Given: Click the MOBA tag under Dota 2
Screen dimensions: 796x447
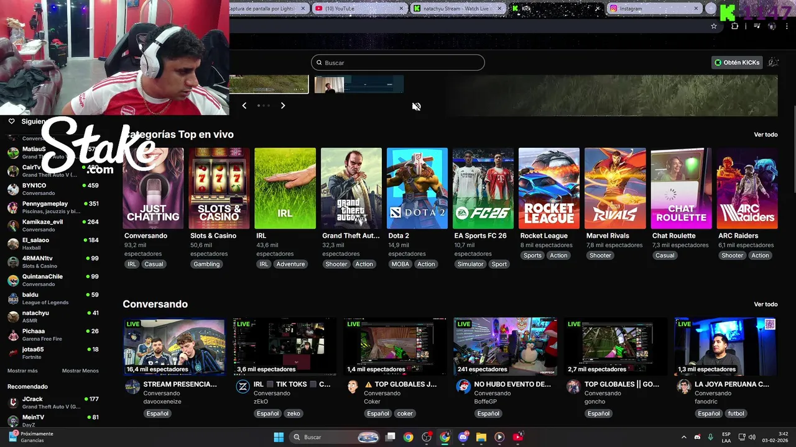Looking at the screenshot, I should tap(400, 264).
